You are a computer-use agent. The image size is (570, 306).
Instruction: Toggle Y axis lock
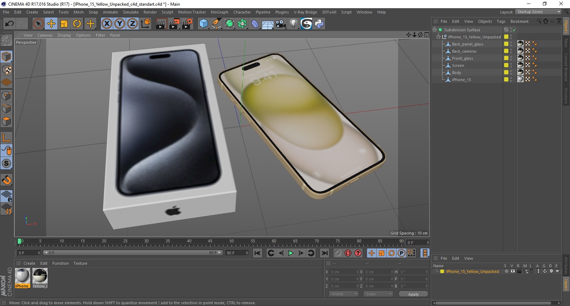click(120, 24)
